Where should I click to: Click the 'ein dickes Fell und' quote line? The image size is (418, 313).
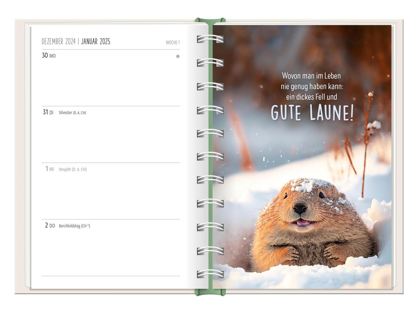click(x=312, y=97)
